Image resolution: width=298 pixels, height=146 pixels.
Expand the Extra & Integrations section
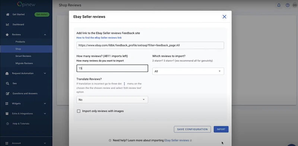(x=45, y=114)
